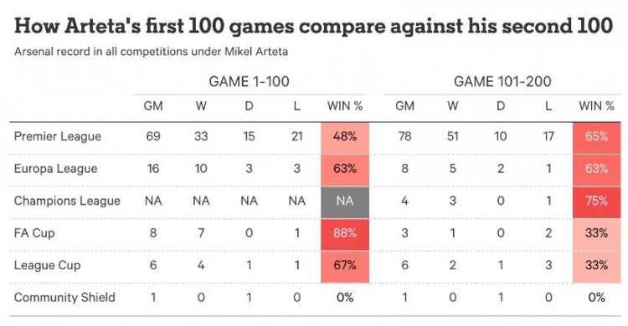Click the first GM column header
The width and height of the screenshot is (628, 326).
[153, 106]
